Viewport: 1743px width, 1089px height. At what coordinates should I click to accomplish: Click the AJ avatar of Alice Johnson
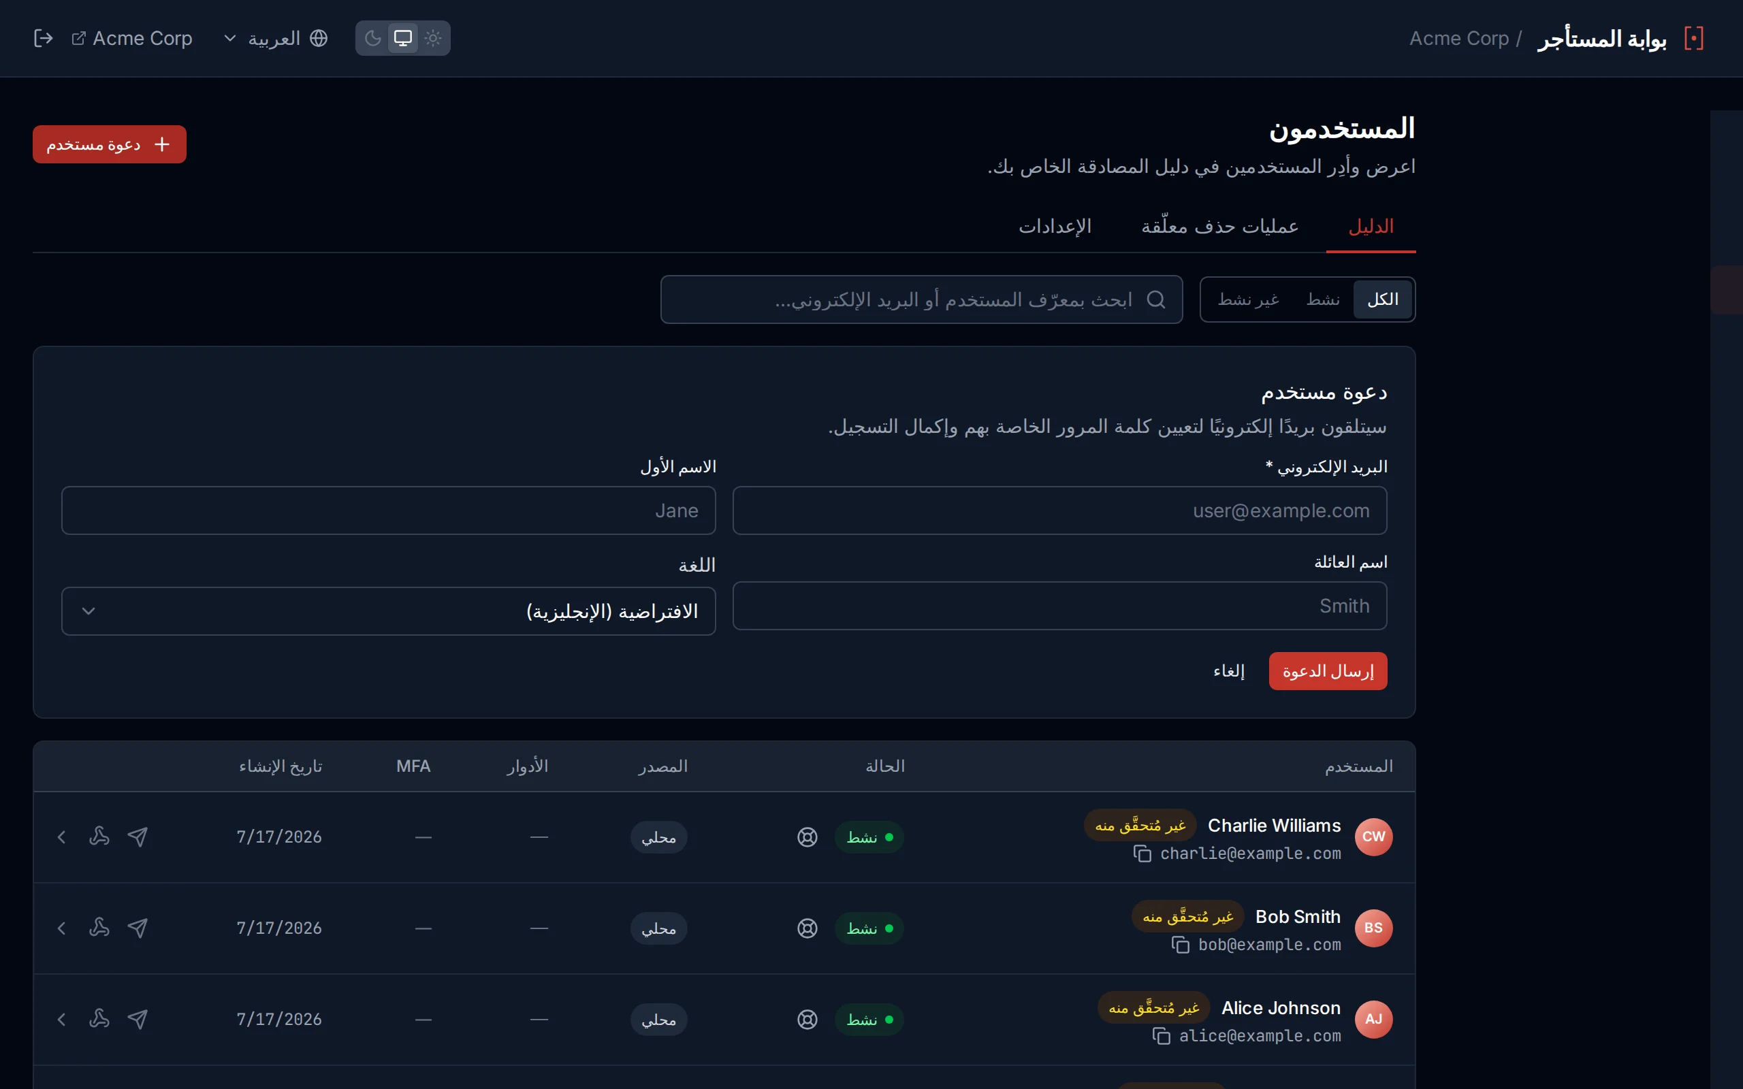point(1373,1019)
